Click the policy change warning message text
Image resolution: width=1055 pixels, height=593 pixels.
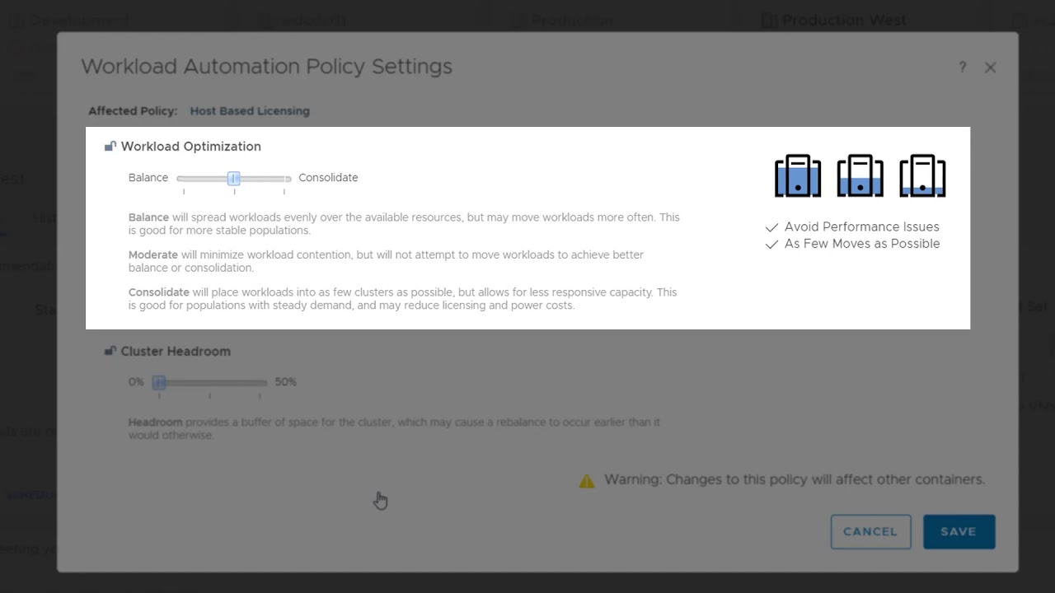pyautogui.click(x=795, y=479)
